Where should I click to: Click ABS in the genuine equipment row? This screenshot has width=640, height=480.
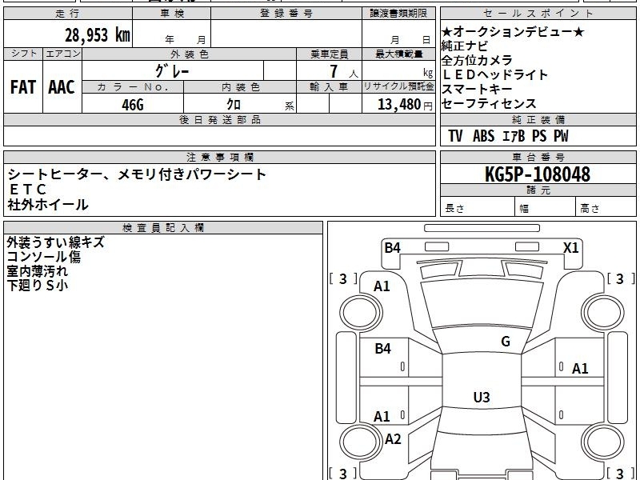[x=484, y=136]
